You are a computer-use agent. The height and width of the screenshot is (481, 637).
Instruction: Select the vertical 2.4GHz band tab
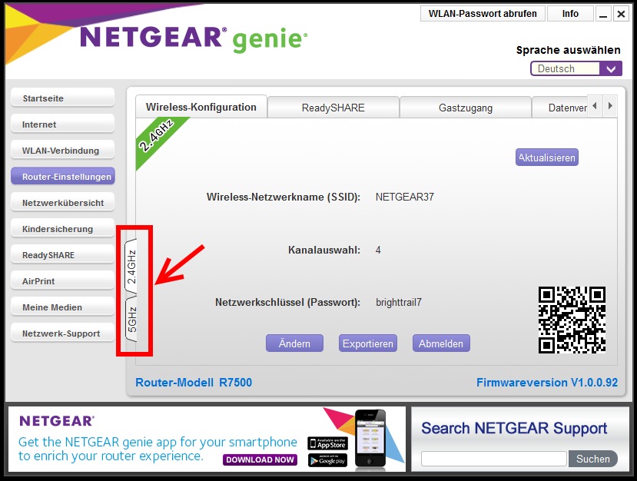131,266
